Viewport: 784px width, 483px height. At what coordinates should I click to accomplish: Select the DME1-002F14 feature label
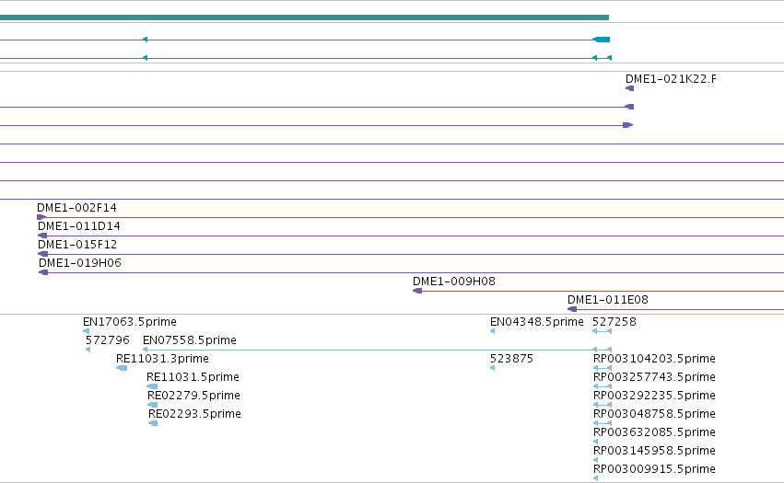[76, 207]
